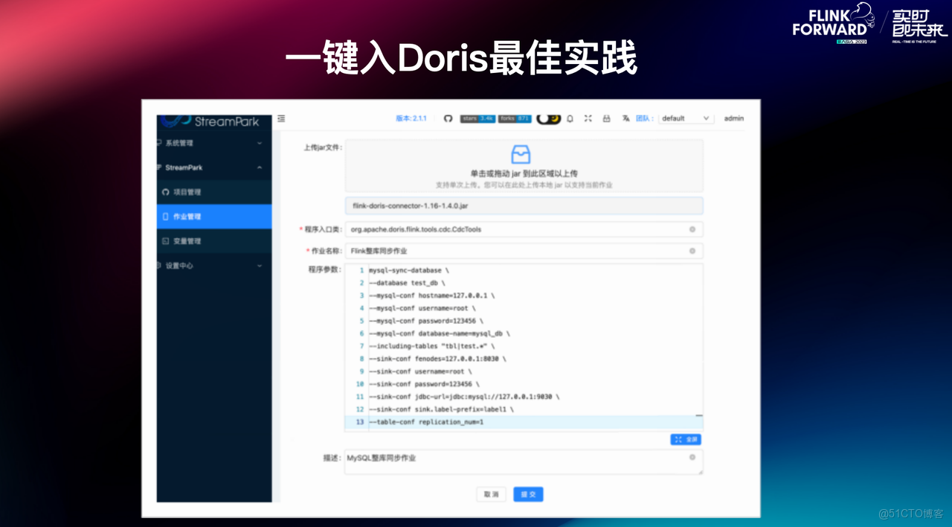Open the 团队 default dropdown
This screenshot has width=952, height=527.
685,118
